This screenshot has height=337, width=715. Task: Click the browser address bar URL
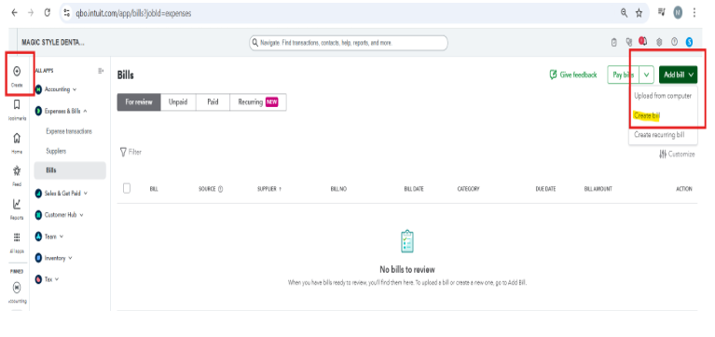tap(133, 14)
